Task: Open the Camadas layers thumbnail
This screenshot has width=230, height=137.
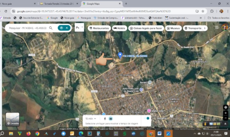Action: click(12, 119)
